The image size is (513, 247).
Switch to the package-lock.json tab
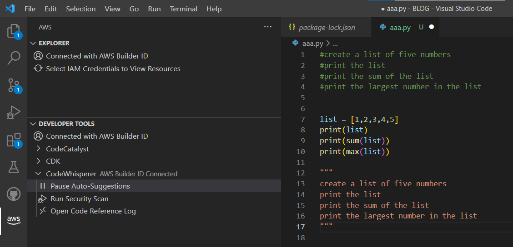tap(326, 27)
